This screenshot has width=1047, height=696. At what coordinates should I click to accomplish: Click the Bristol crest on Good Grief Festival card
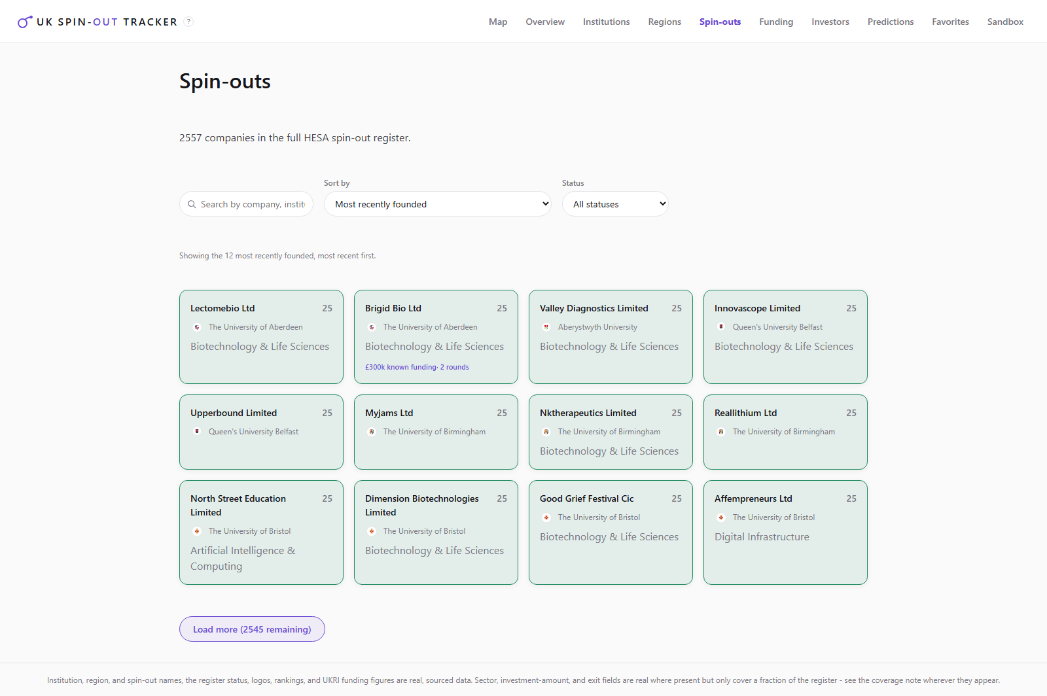point(546,517)
